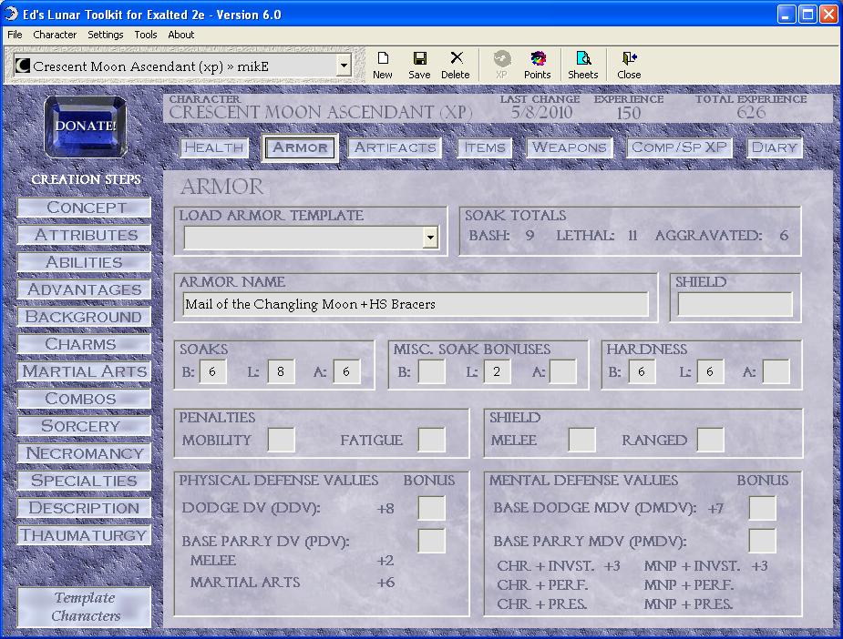Select the Armor tab
This screenshot has width=843, height=639.
tap(300, 147)
